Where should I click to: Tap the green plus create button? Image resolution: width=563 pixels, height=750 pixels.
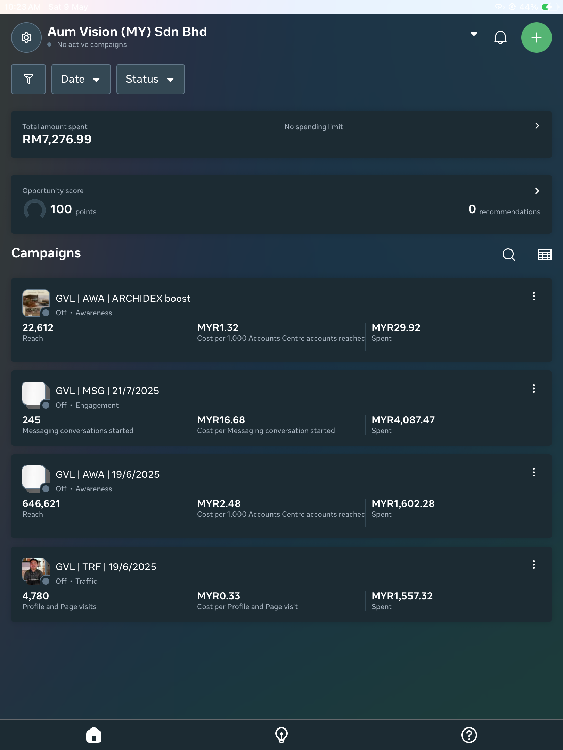point(536,37)
